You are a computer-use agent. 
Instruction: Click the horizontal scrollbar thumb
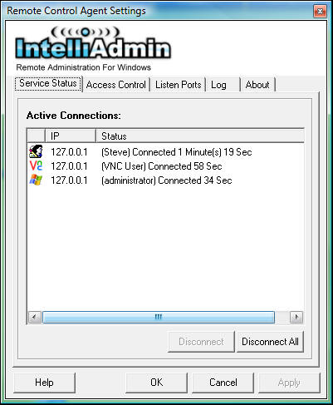[x=159, y=317]
